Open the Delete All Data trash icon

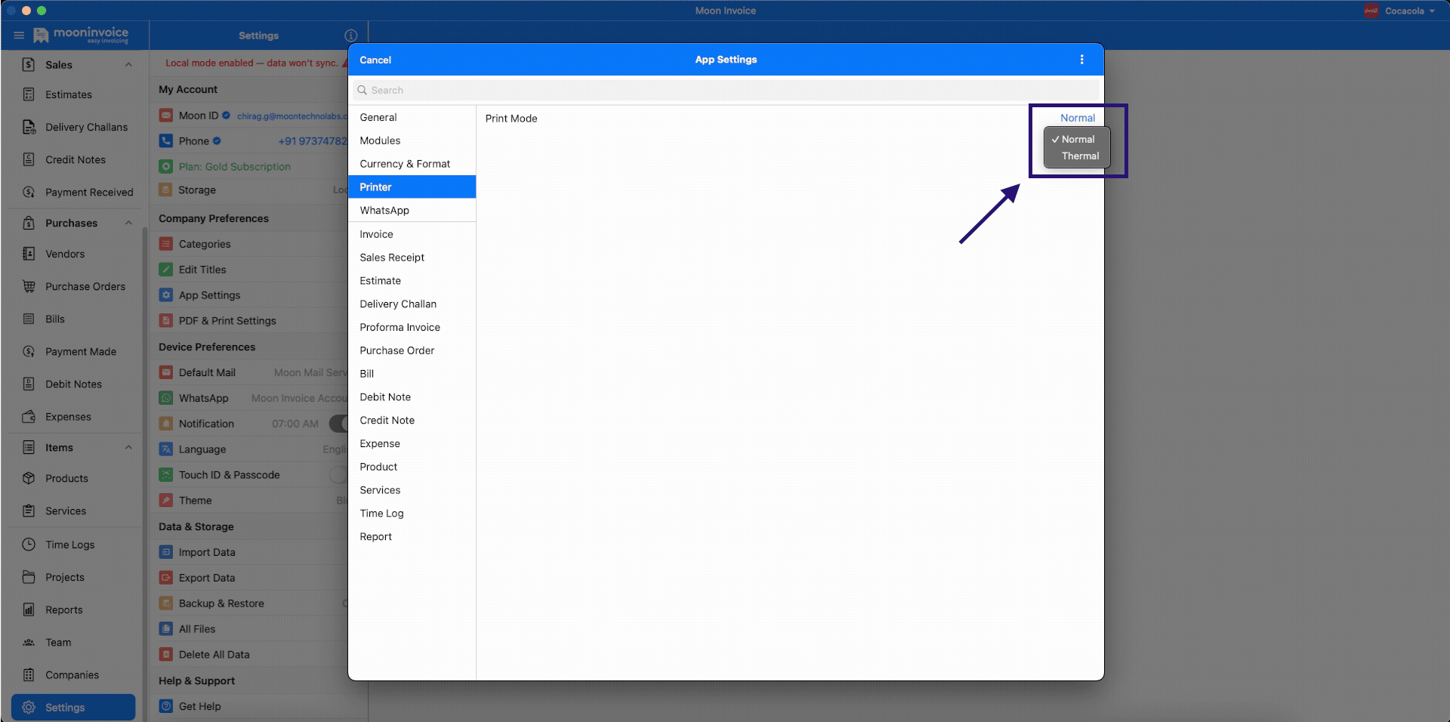(x=166, y=654)
